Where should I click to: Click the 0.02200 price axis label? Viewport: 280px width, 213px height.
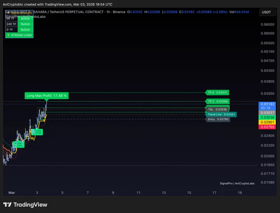[268, 146]
